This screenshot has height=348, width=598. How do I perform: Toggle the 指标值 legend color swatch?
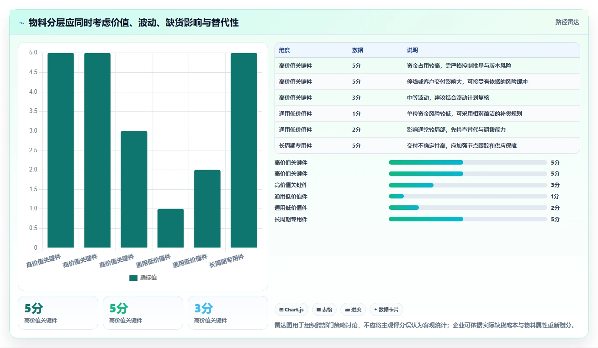tap(133, 278)
